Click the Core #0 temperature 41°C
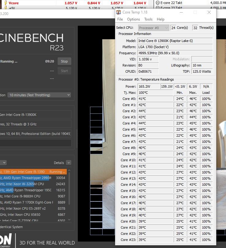The height and width of the screenshot is (248, 226). tap(155, 99)
